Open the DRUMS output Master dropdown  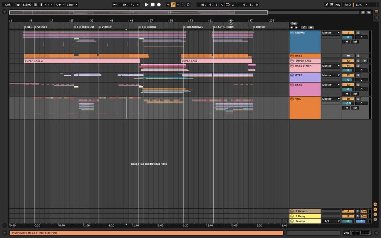point(331,33)
